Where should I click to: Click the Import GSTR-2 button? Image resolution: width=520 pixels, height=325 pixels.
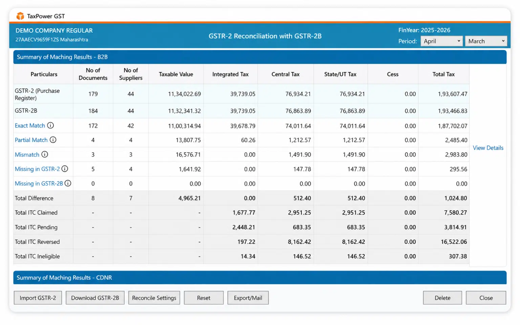tap(38, 298)
